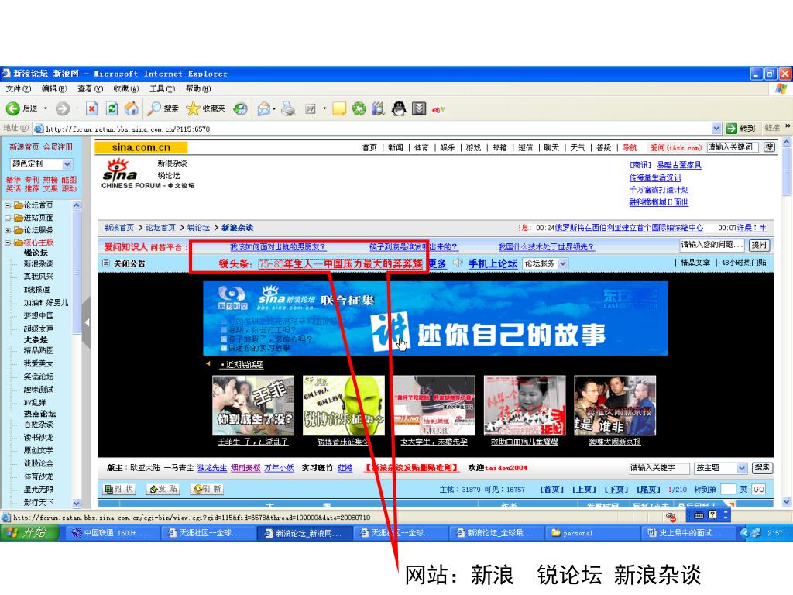Open the address bar dropdown
Screen dimensions: 793x595
tap(716, 129)
